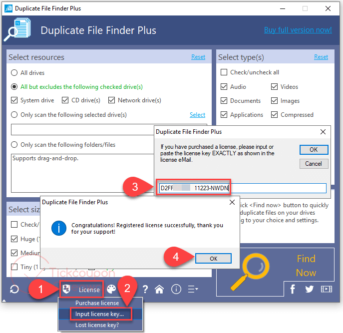Click Buy full version now! link
343x333 pixels.
(x=298, y=30)
